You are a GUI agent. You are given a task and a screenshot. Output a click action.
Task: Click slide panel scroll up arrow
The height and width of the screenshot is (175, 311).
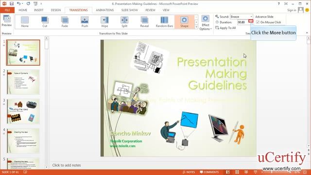click(47, 38)
